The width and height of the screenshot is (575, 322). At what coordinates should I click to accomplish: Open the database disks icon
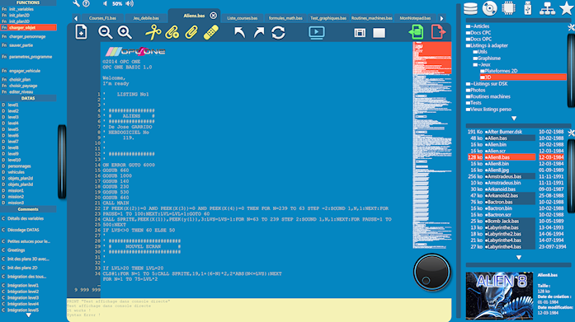[470, 8]
